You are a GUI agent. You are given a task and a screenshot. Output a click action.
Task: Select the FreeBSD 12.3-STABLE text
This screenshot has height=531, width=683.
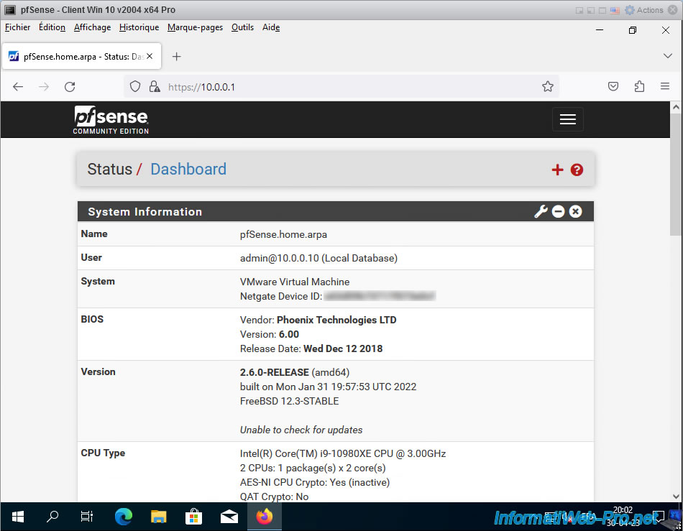click(289, 401)
